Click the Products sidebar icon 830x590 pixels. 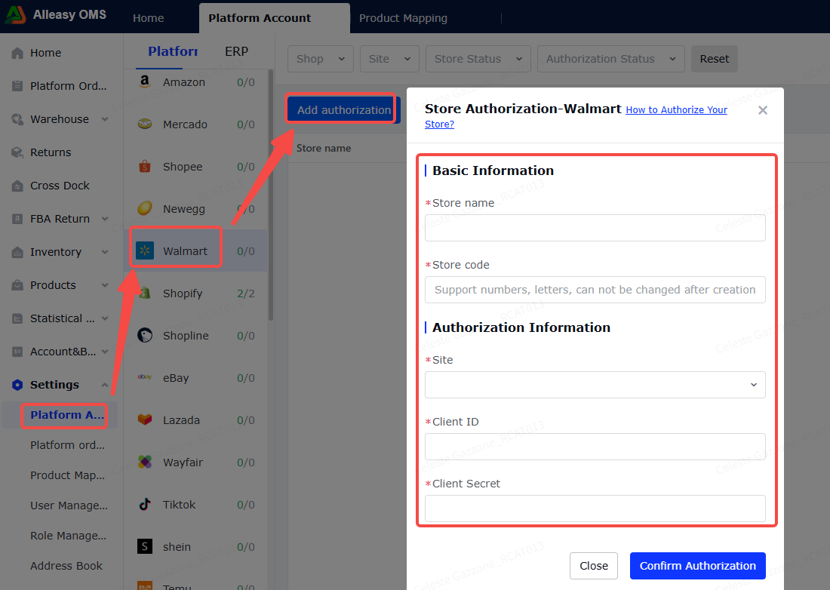point(17,285)
